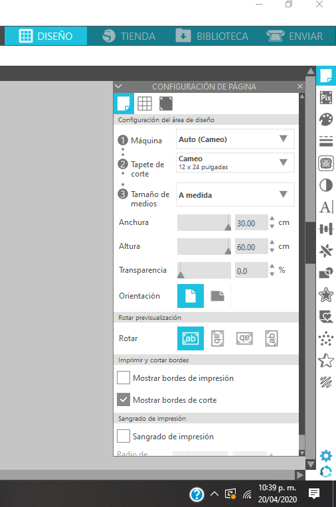The height and width of the screenshot is (507, 336).
Task: Click the blue sync arrows icon
Action: point(326,471)
